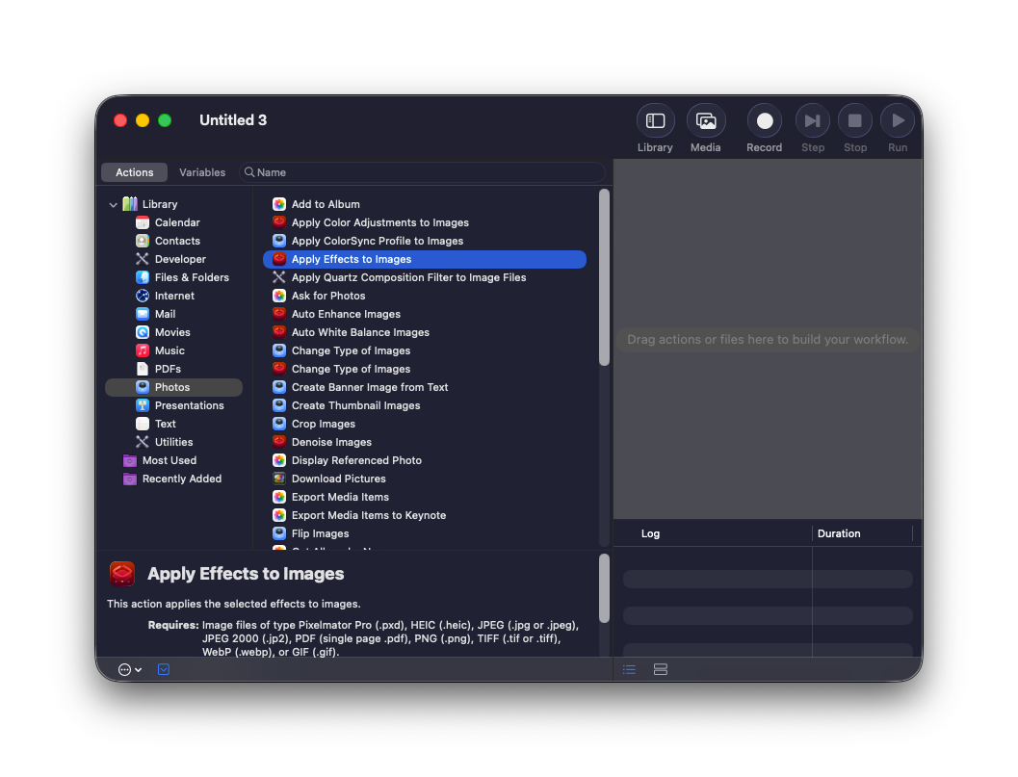The height and width of the screenshot is (777, 1018).
Task: Toggle the action description panel visibility
Action: [164, 669]
